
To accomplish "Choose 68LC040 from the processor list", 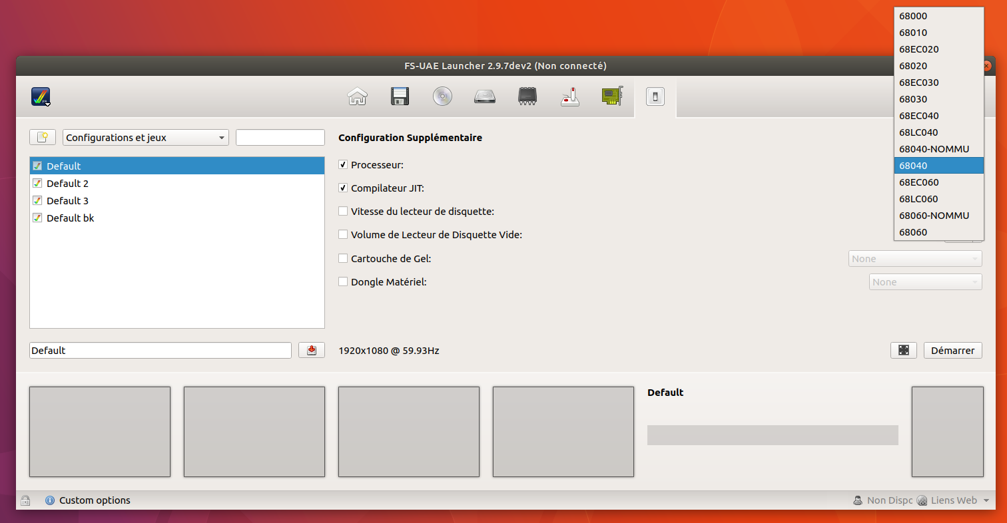I will (x=939, y=132).
